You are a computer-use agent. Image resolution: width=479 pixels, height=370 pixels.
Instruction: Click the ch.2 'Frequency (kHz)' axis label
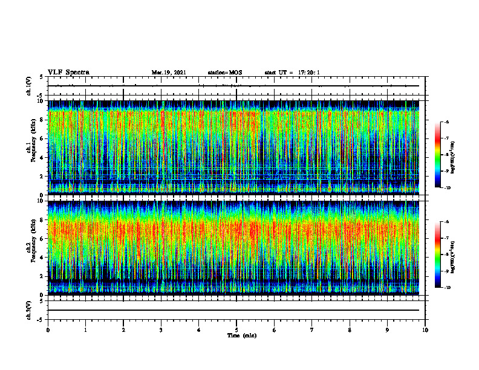pos(33,241)
